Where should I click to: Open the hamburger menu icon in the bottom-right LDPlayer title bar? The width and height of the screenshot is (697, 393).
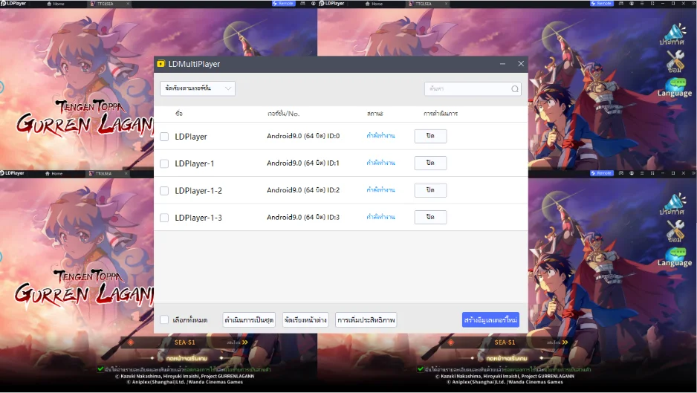[x=642, y=173]
